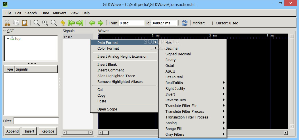Choose Signed Decimal data format
The width and height of the screenshot is (299, 140).
pos(192,54)
